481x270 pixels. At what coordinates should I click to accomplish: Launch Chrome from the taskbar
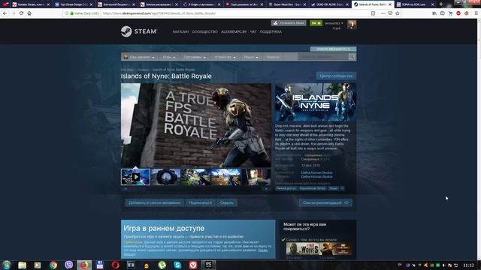coord(53,265)
